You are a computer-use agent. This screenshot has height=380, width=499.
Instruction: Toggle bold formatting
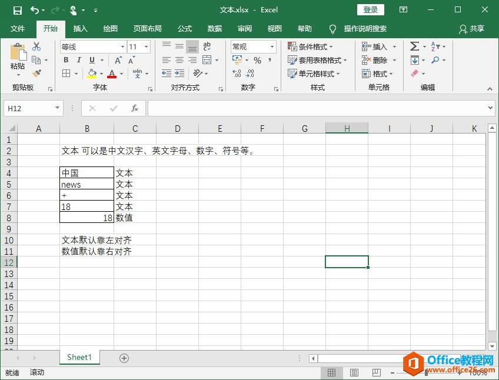click(x=65, y=60)
